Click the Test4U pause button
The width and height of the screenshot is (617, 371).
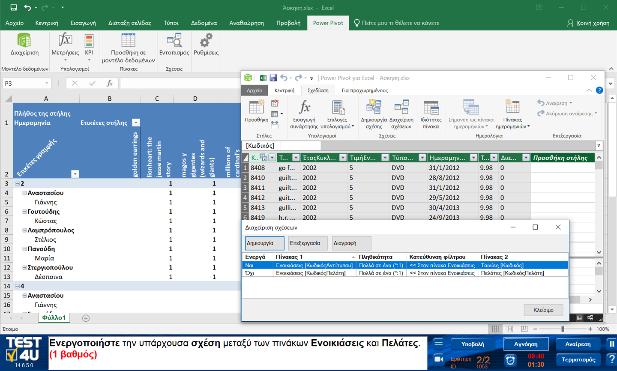click(x=611, y=344)
